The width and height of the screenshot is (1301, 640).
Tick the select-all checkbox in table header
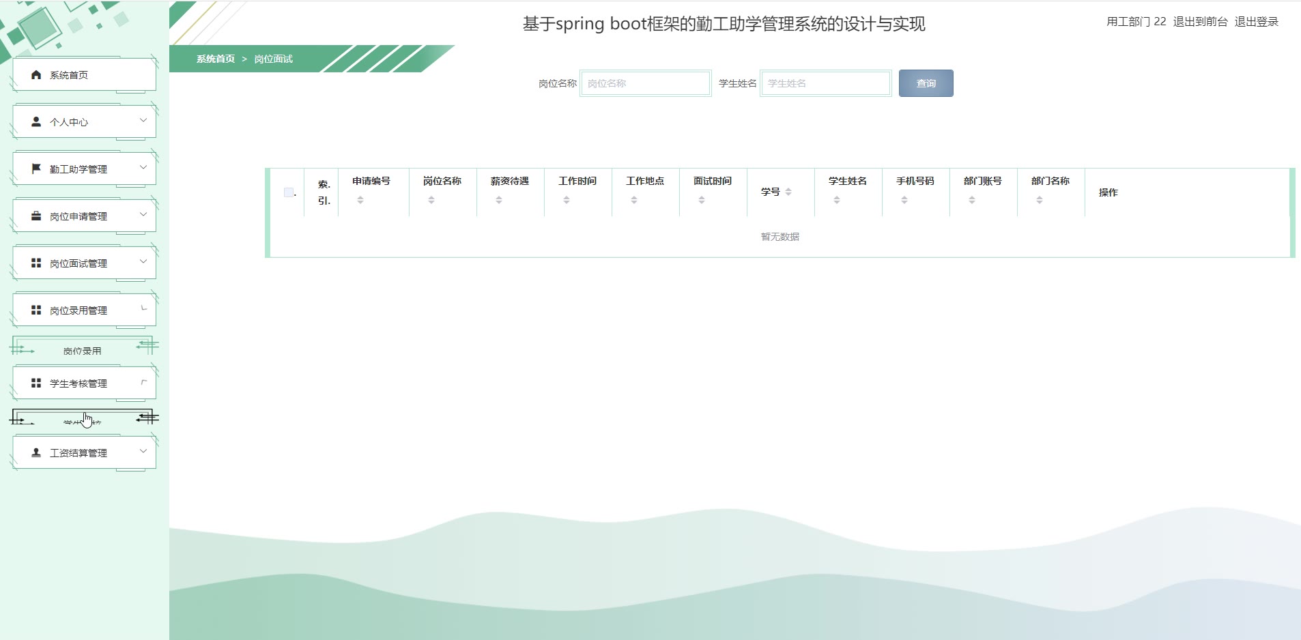(x=289, y=192)
